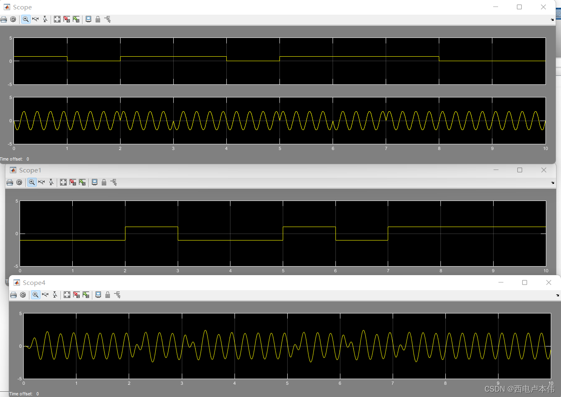Viewport: 561px width, 397px height.
Task: Toggle floating scope in Scope1 window
Action: [x=94, y=182]
